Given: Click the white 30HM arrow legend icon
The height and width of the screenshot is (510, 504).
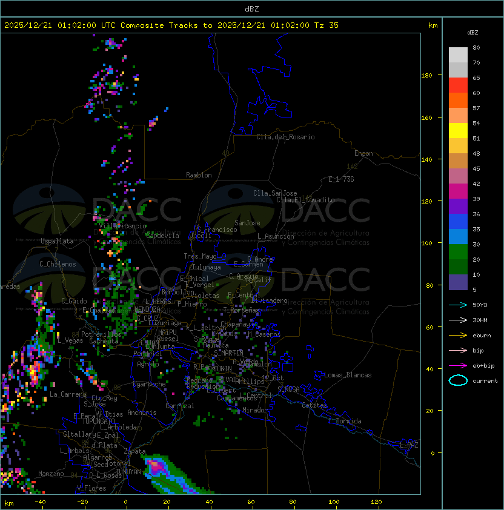Looking at the screenshot, I should coord(458,320).
